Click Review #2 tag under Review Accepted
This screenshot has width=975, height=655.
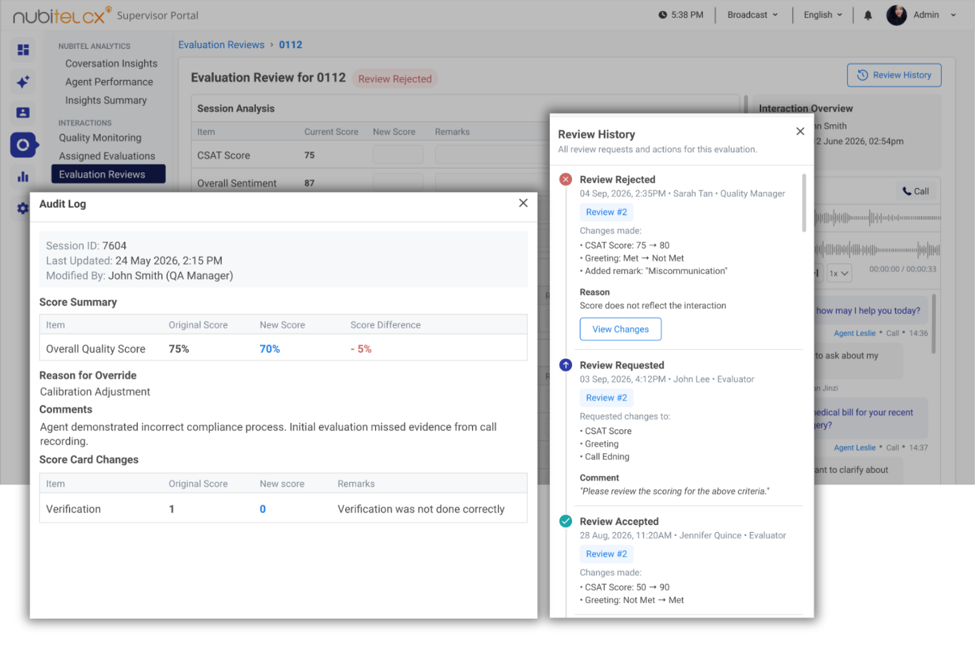coord(606,554)
